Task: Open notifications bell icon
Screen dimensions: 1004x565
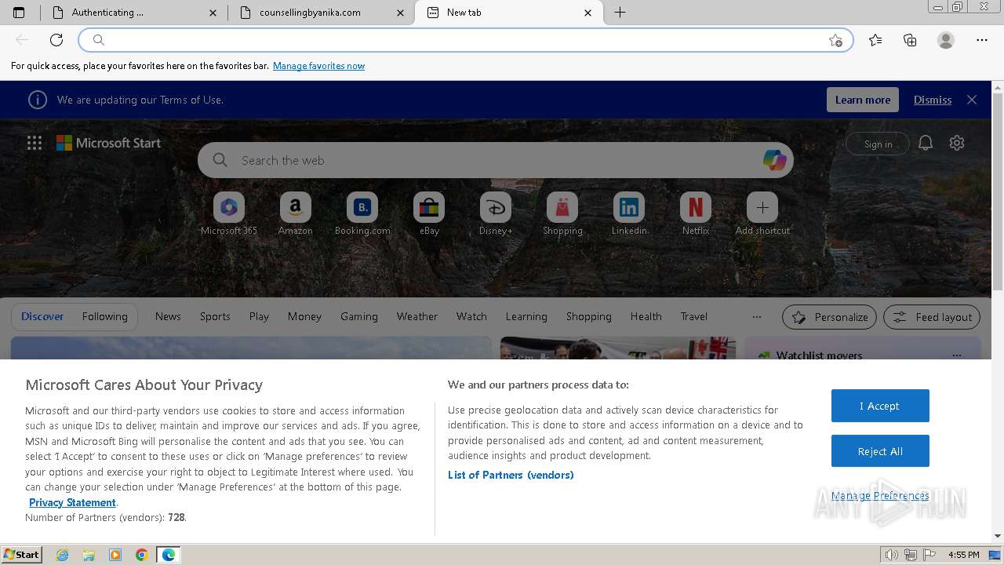Action: 926,143
